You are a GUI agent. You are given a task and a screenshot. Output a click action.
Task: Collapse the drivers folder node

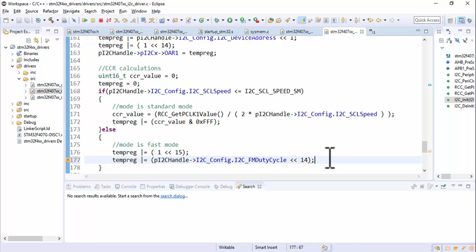(x=12, y=66)
